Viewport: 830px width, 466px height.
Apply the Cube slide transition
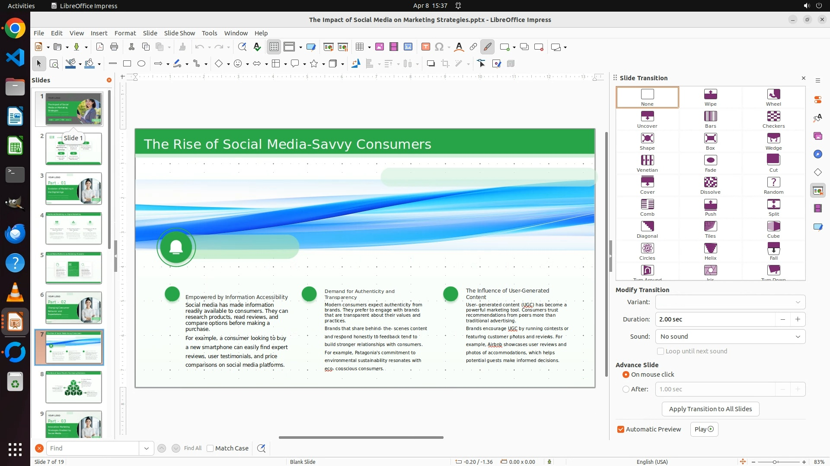tap(773, 227)
